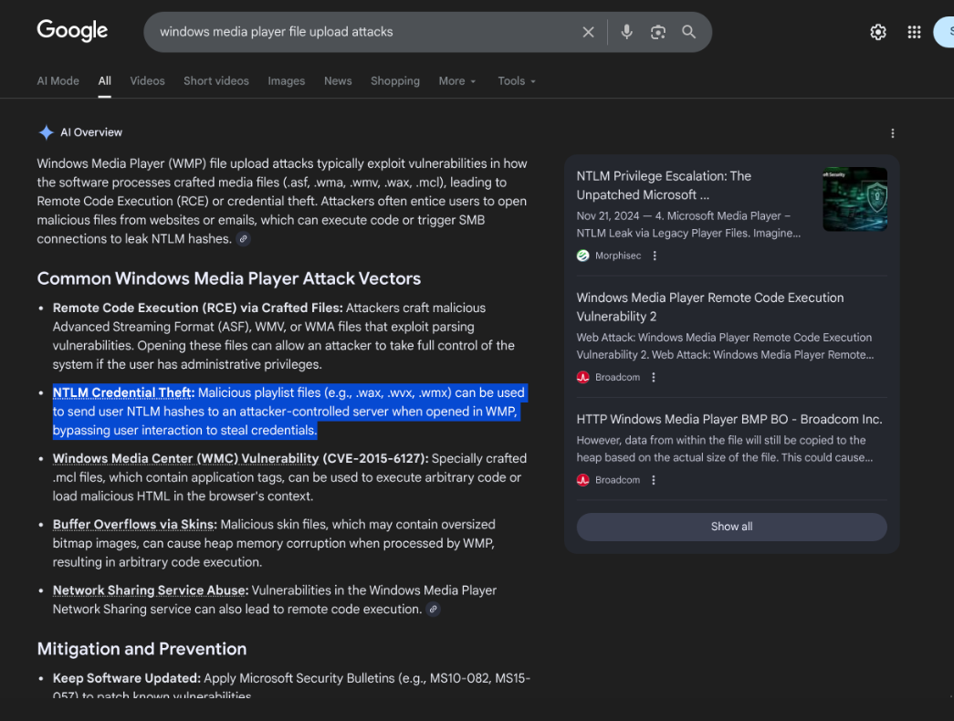954x721 pixels.
Task: Click the AI Overview sparkle icon
Action: (47, 132)
